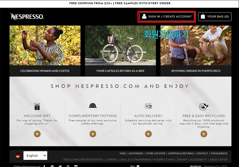Viewport: 239px width, 167px height.
Task: Open Legal & CA Transparency in Supply Chain
Action: [x=146, y=160]
